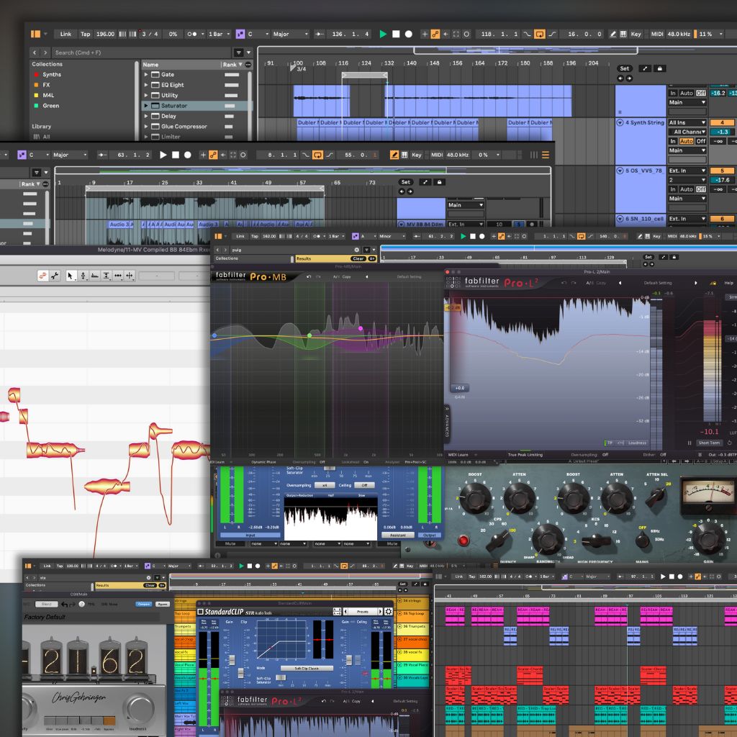Screen dimensions: 737x737
Task: Click the Blend slider in the plugin header
Action: click(45, 605)
